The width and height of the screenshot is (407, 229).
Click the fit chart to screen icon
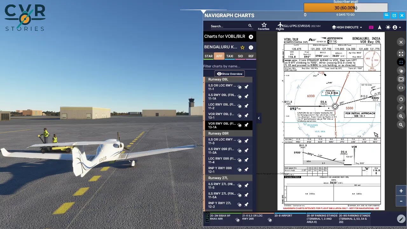coord(401,80)
